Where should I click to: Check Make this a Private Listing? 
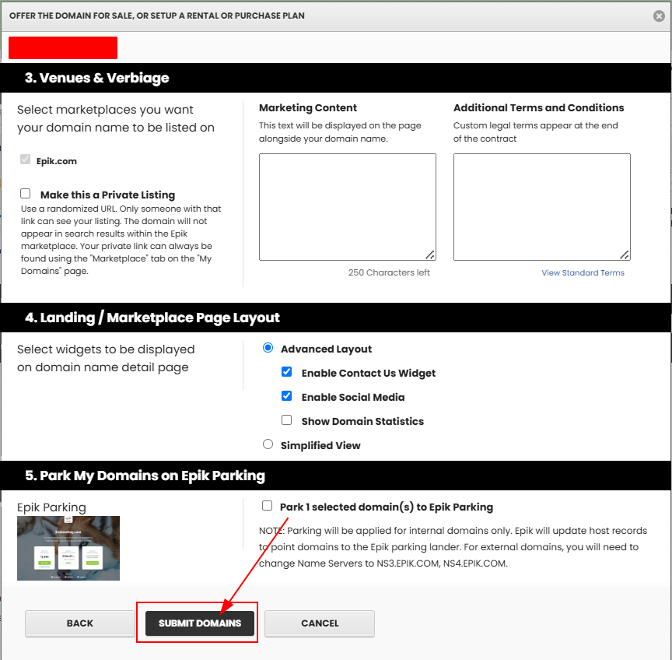pyautogui.click(x=26, y=194)
